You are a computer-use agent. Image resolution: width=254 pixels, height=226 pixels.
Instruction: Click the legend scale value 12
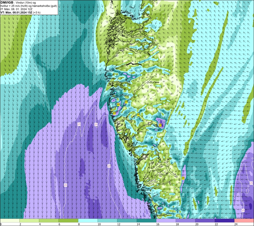click(x=119, y=224)
